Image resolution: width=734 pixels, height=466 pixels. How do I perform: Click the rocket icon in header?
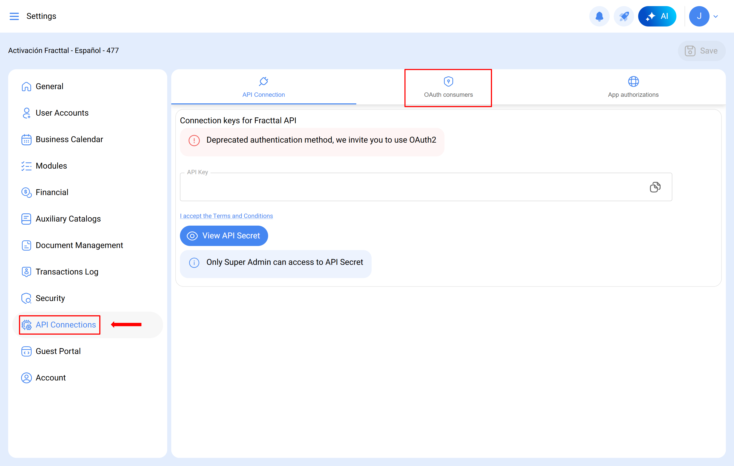pyautogui.click(x=623, y=16)
